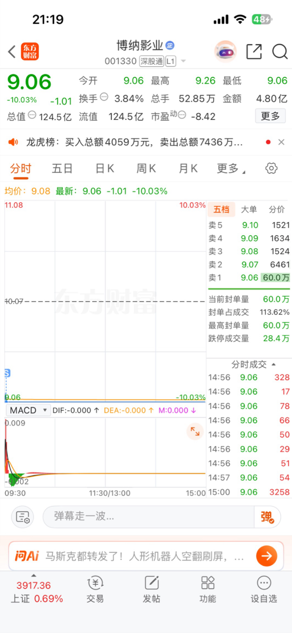292x633 pixels.
Task: Open the 问Ai logo
Action: 27,556
